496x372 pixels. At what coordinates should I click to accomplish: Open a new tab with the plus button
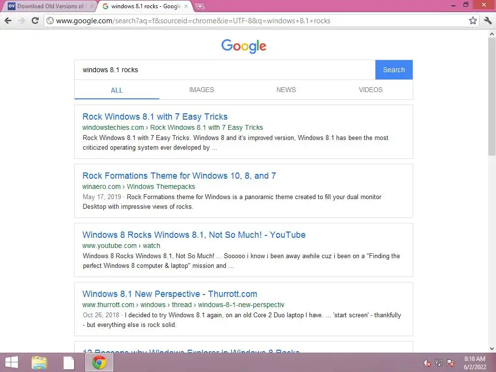[200, 6]
